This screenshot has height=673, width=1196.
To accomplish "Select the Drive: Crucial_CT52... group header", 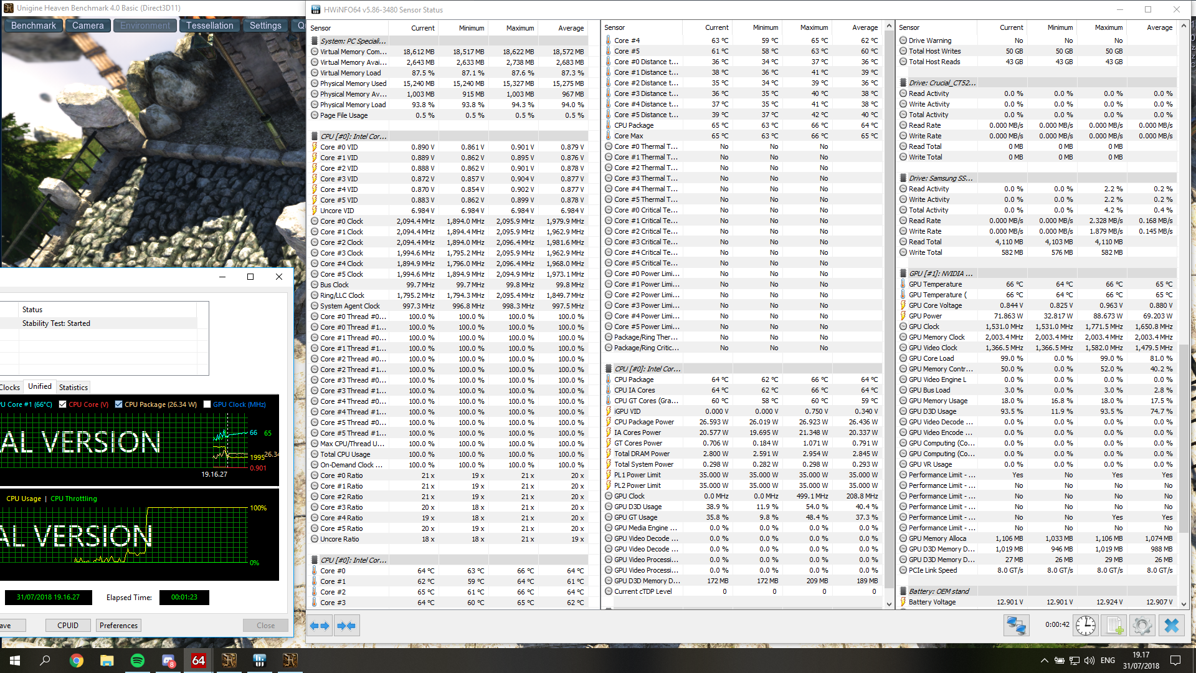I will pos(1038,83).
